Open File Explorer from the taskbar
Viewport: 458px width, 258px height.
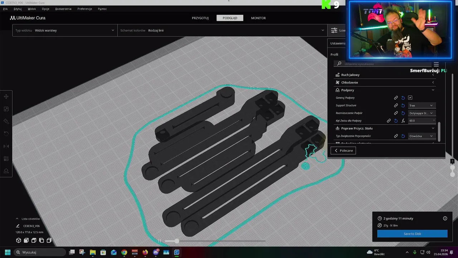point(93,252)
